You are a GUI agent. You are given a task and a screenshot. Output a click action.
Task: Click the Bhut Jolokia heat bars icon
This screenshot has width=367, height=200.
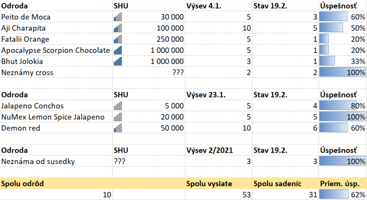[117, 61]
